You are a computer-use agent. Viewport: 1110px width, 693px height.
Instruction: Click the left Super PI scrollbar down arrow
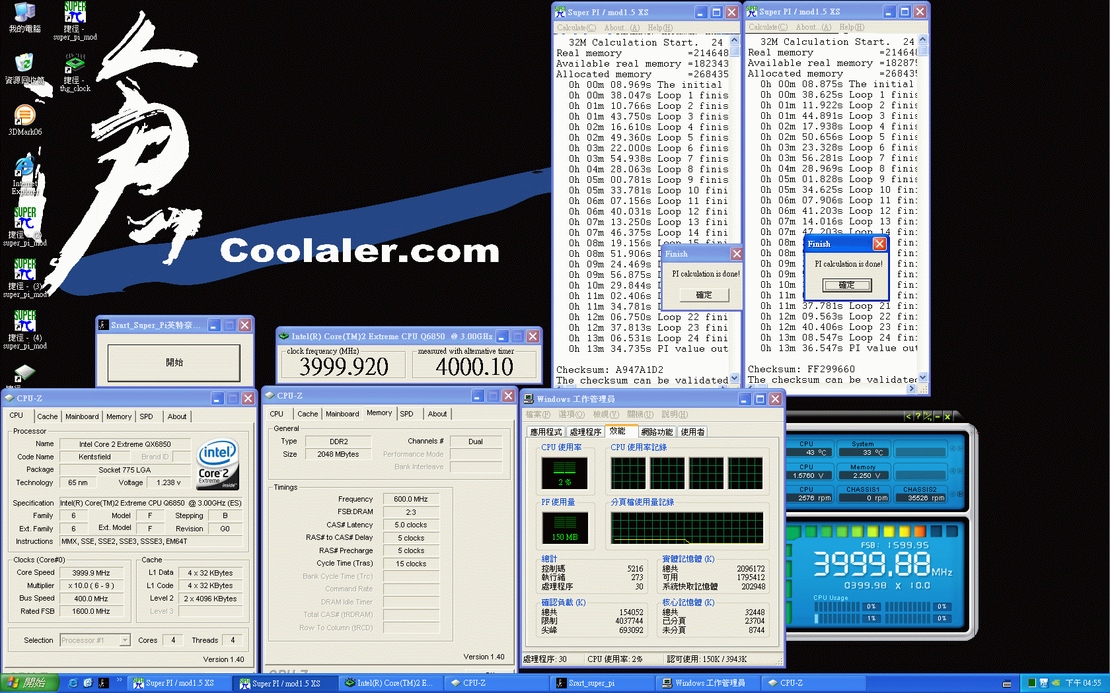tap(735, 379)
